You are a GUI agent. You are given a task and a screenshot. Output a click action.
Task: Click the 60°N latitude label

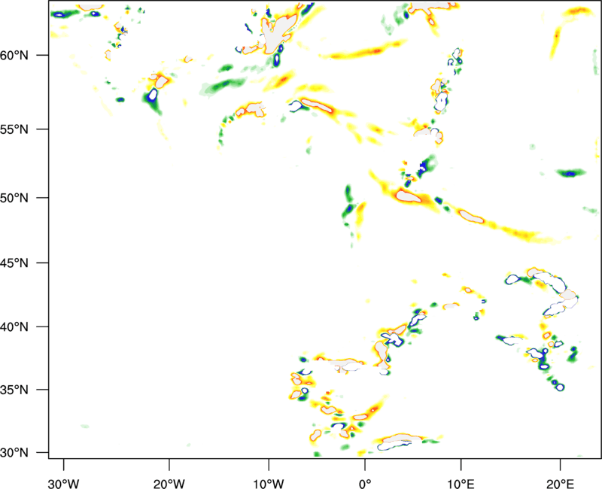coord(14,56)
